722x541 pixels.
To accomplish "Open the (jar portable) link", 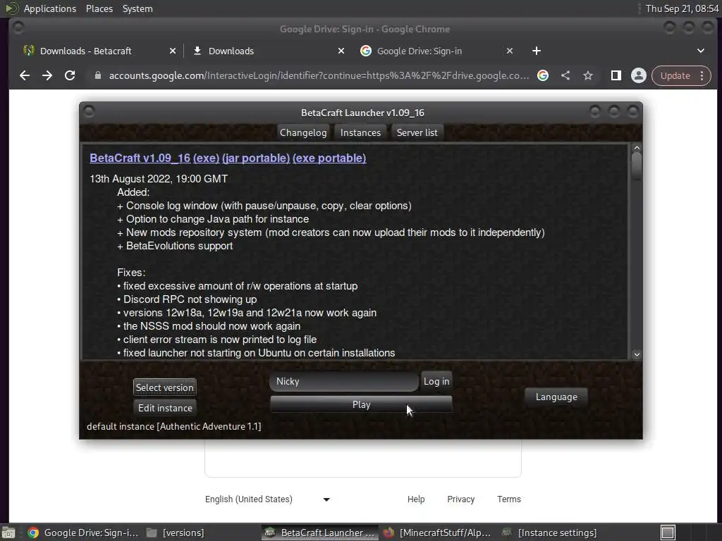I will pyautogui.click(x=256, y=158).
